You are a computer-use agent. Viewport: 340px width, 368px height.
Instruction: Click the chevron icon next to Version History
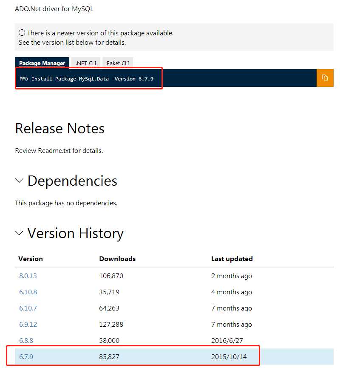click(x=19, y=233)
